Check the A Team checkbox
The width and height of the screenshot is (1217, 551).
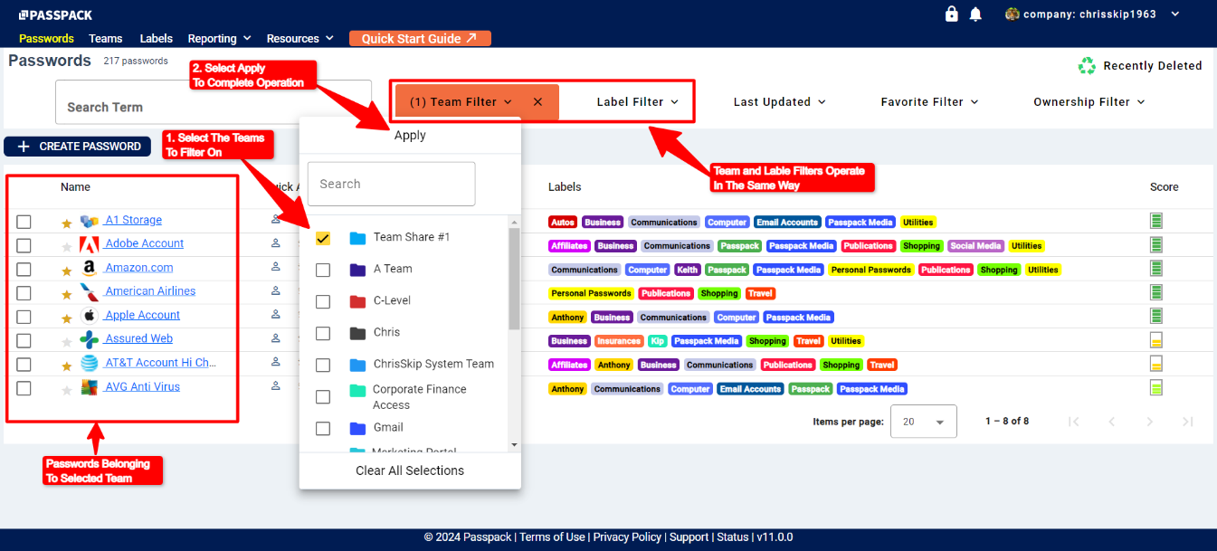pos(323,270)
